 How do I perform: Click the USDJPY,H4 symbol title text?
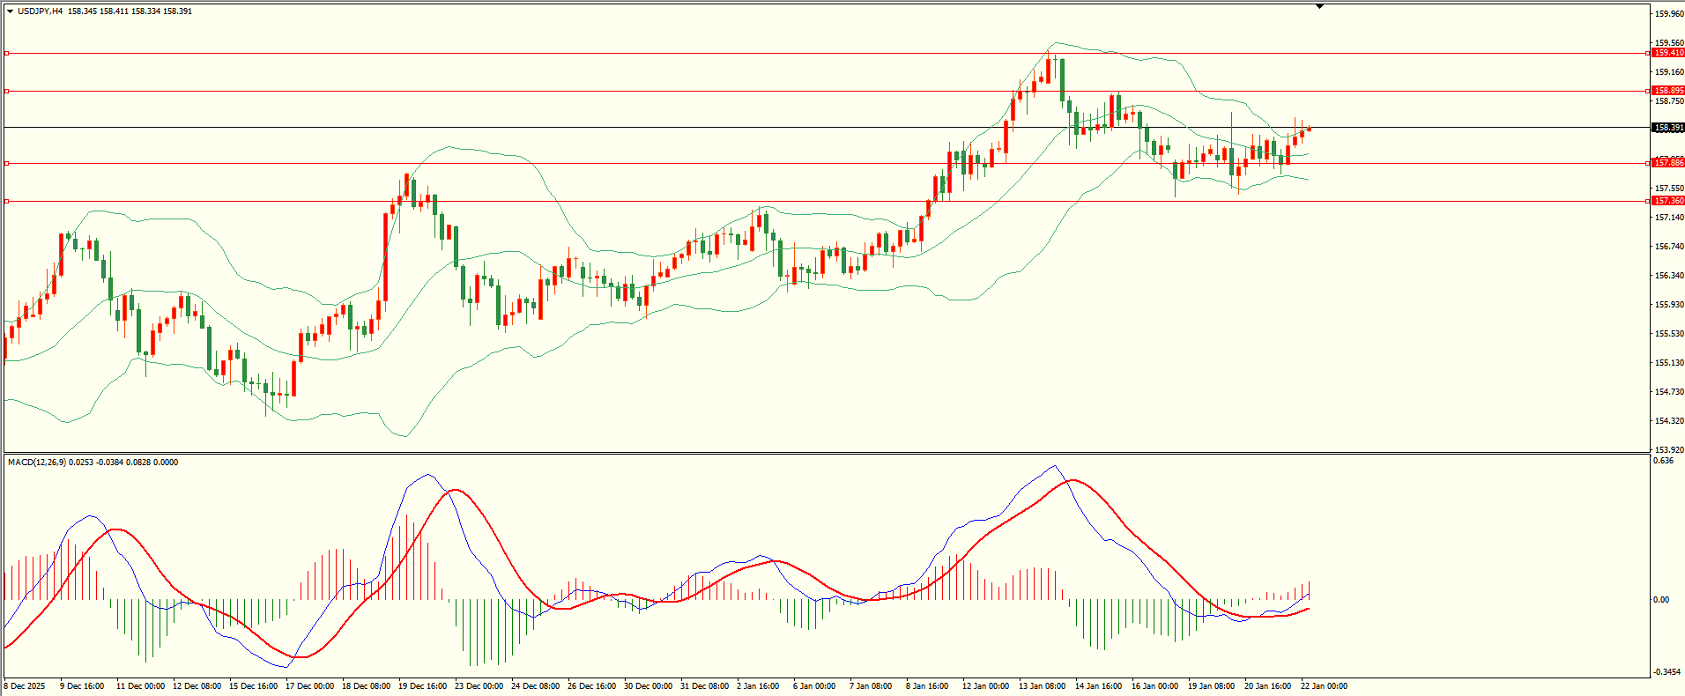pyautogui.click(x=40, y=11)
